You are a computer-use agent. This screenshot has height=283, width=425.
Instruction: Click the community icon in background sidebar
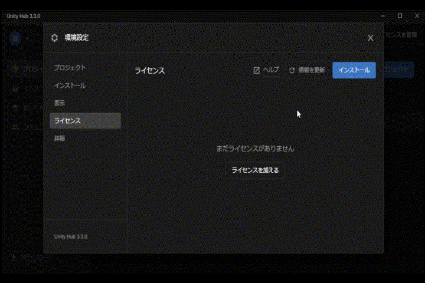15,127
